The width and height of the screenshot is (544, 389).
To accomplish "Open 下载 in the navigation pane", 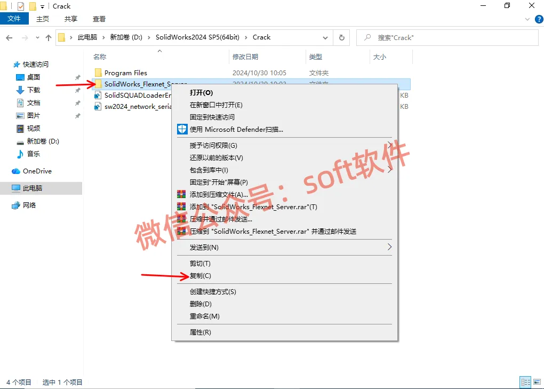I will pos(33,90).
